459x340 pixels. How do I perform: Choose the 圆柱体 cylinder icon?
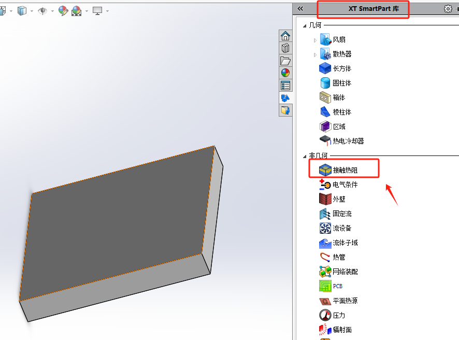[x=325, y=83]
